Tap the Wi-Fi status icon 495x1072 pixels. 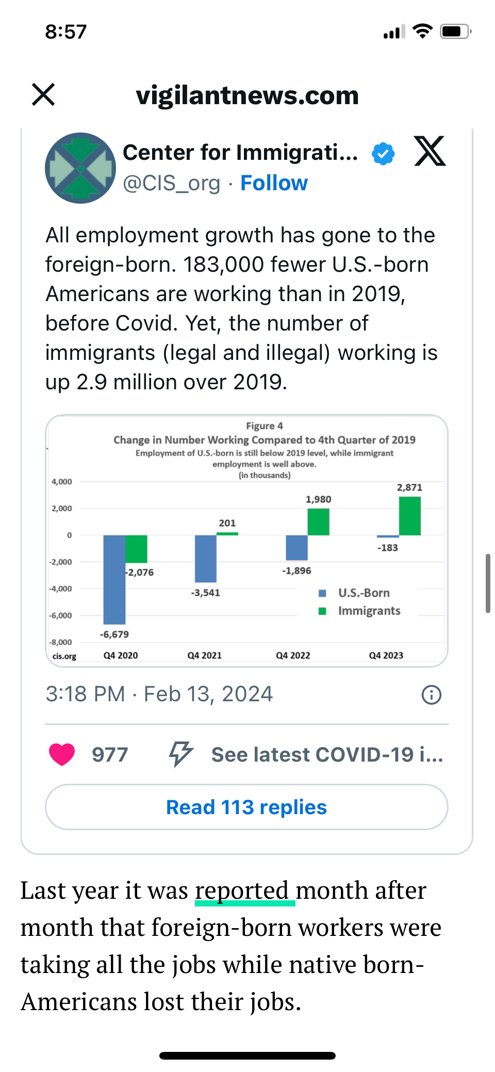tap(423, 31)
